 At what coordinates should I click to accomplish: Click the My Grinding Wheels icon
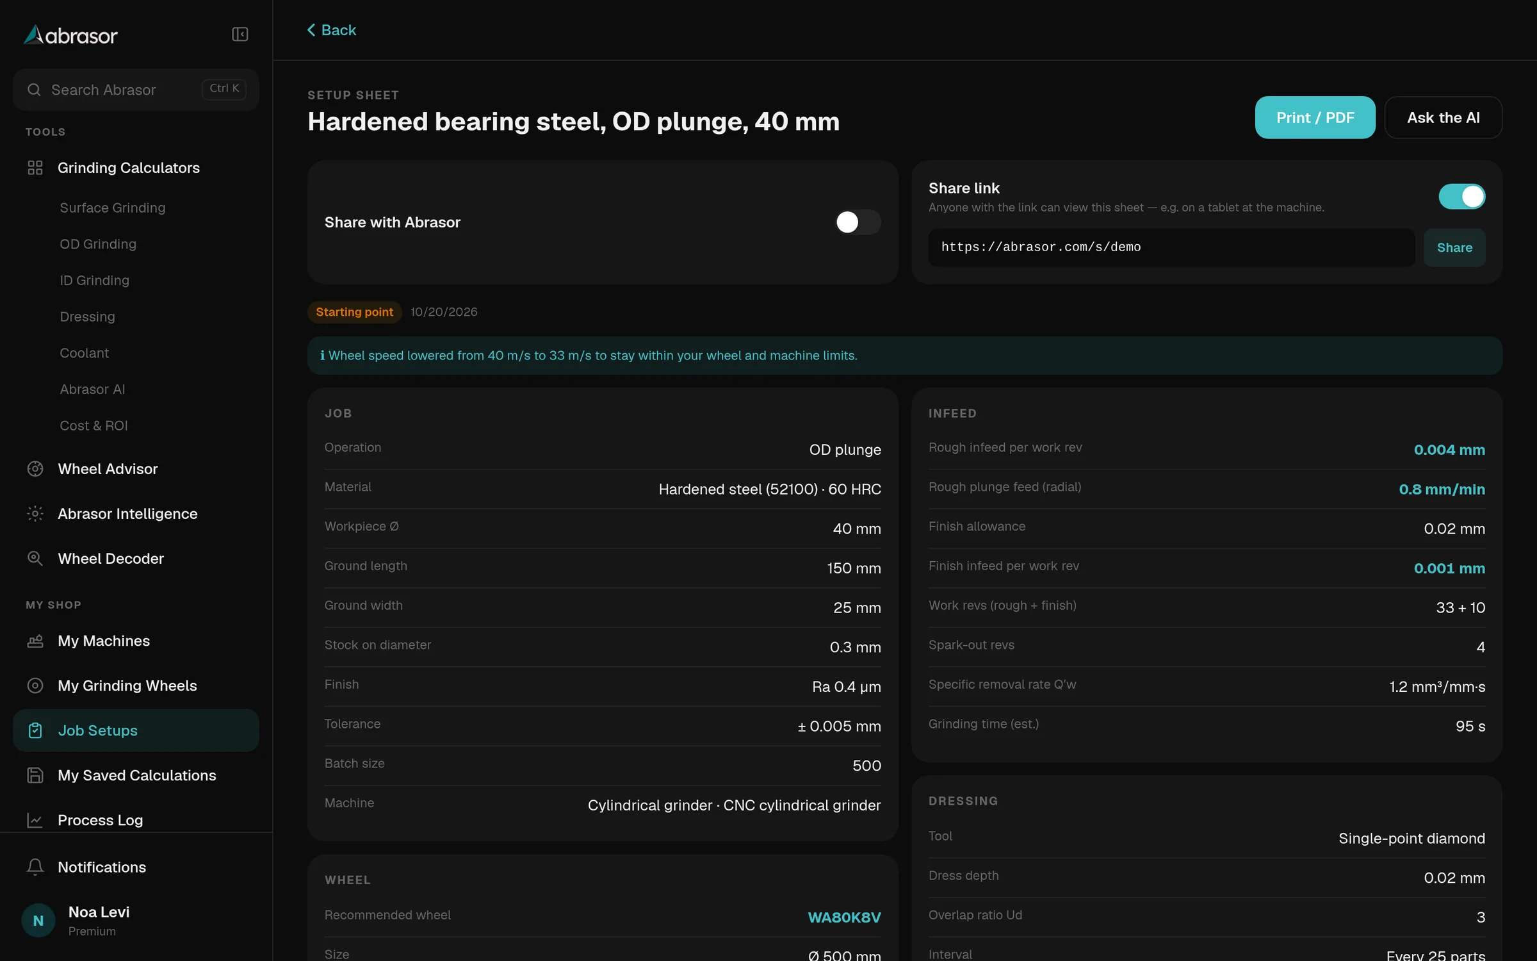35,686
